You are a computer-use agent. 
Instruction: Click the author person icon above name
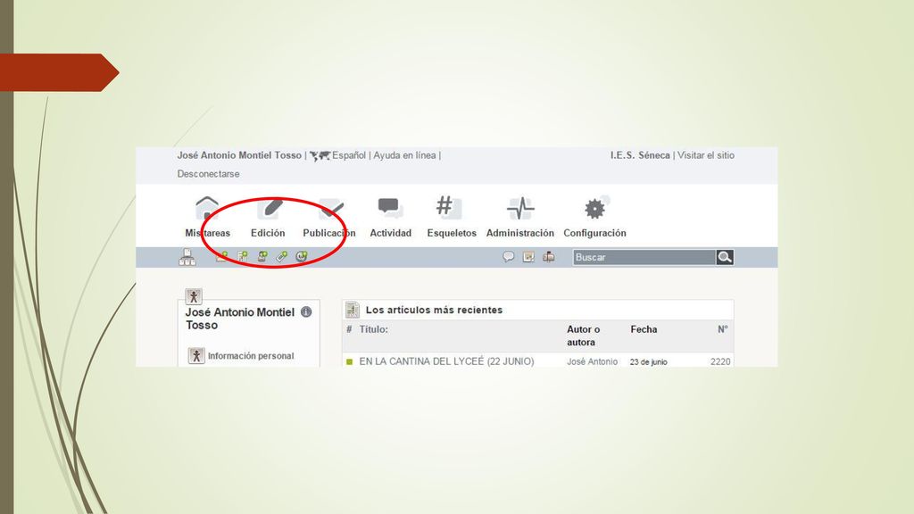pyautogui.click(x=194, y=296)
